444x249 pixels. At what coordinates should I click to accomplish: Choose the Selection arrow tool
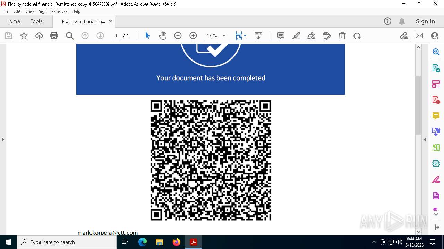click(x=147, y=36)
